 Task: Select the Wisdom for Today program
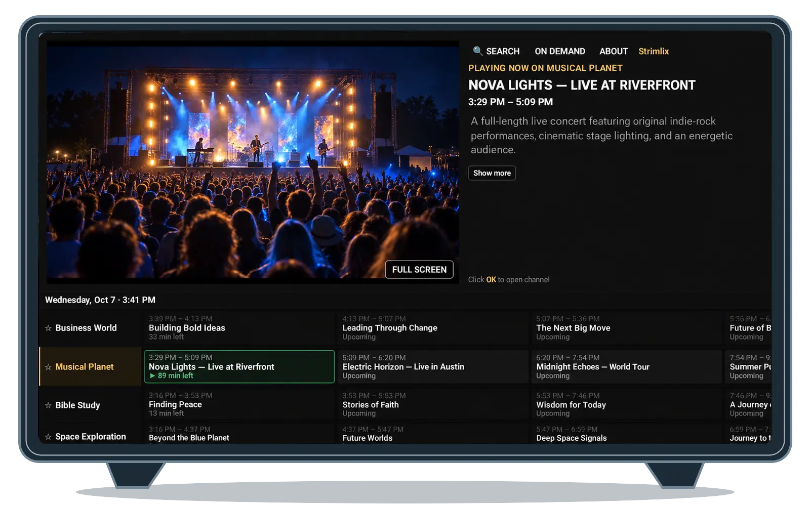click(627, 405)
